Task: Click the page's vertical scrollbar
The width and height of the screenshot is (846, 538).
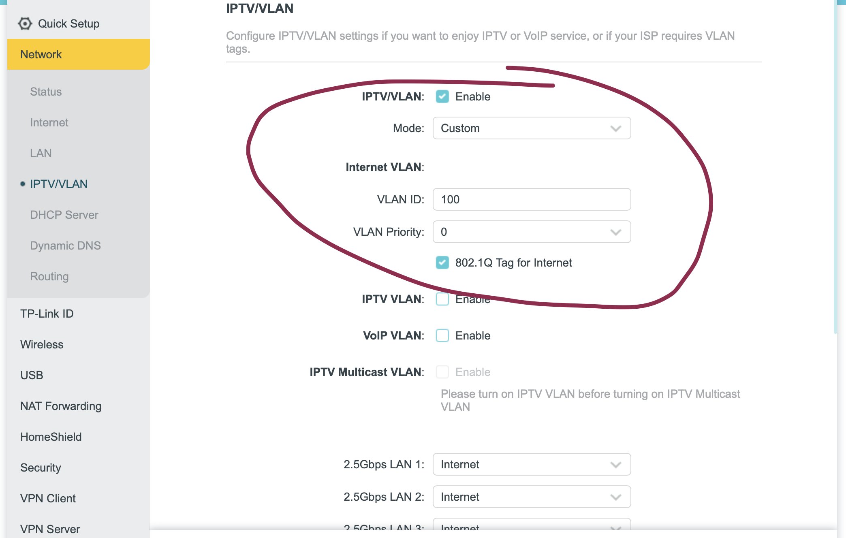Action: coord(835,166)
